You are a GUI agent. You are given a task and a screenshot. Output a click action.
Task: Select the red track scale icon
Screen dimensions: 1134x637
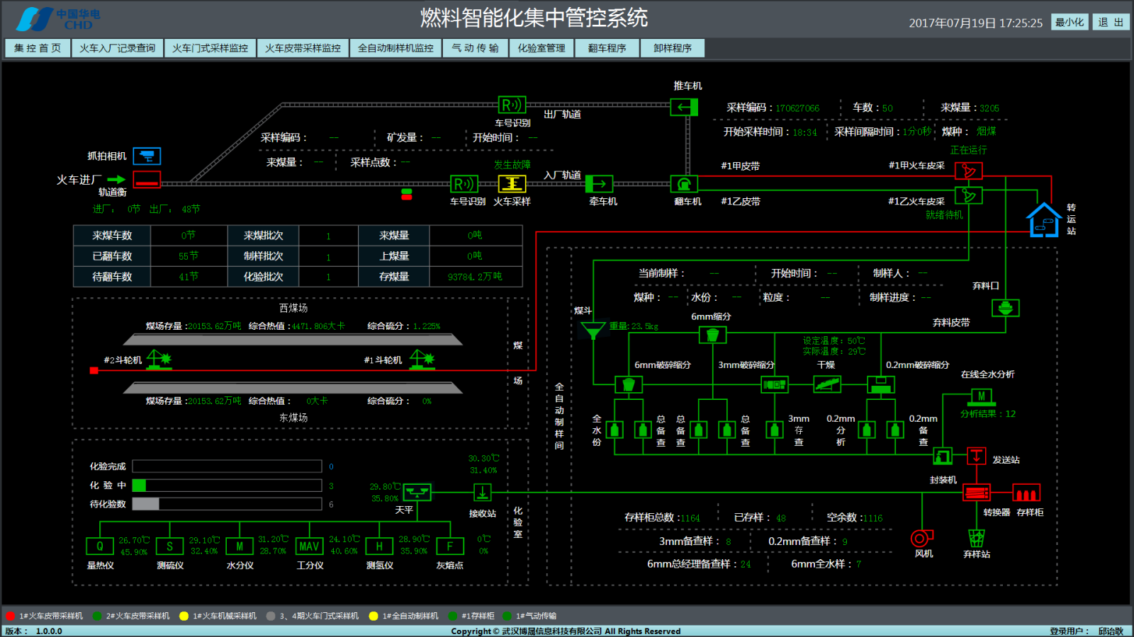[147, 180]
